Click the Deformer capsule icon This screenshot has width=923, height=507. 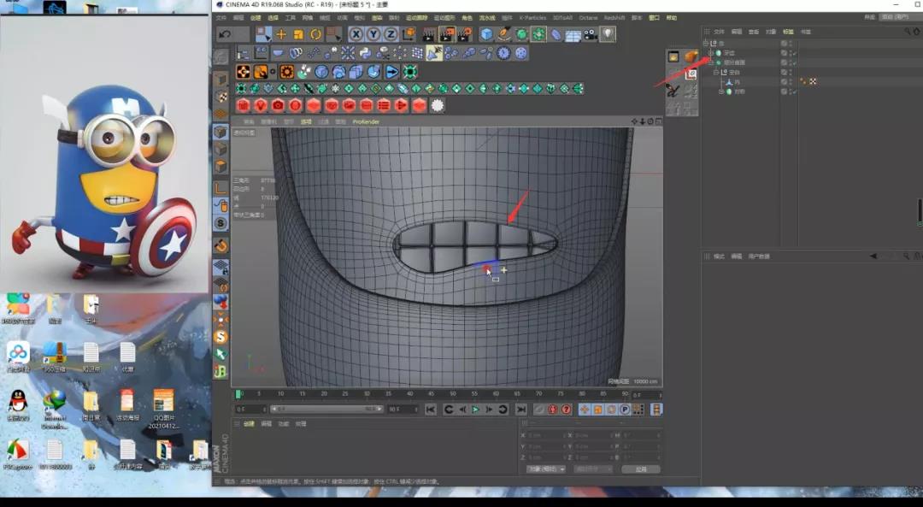pyautogui.click(x=556, y=34)
